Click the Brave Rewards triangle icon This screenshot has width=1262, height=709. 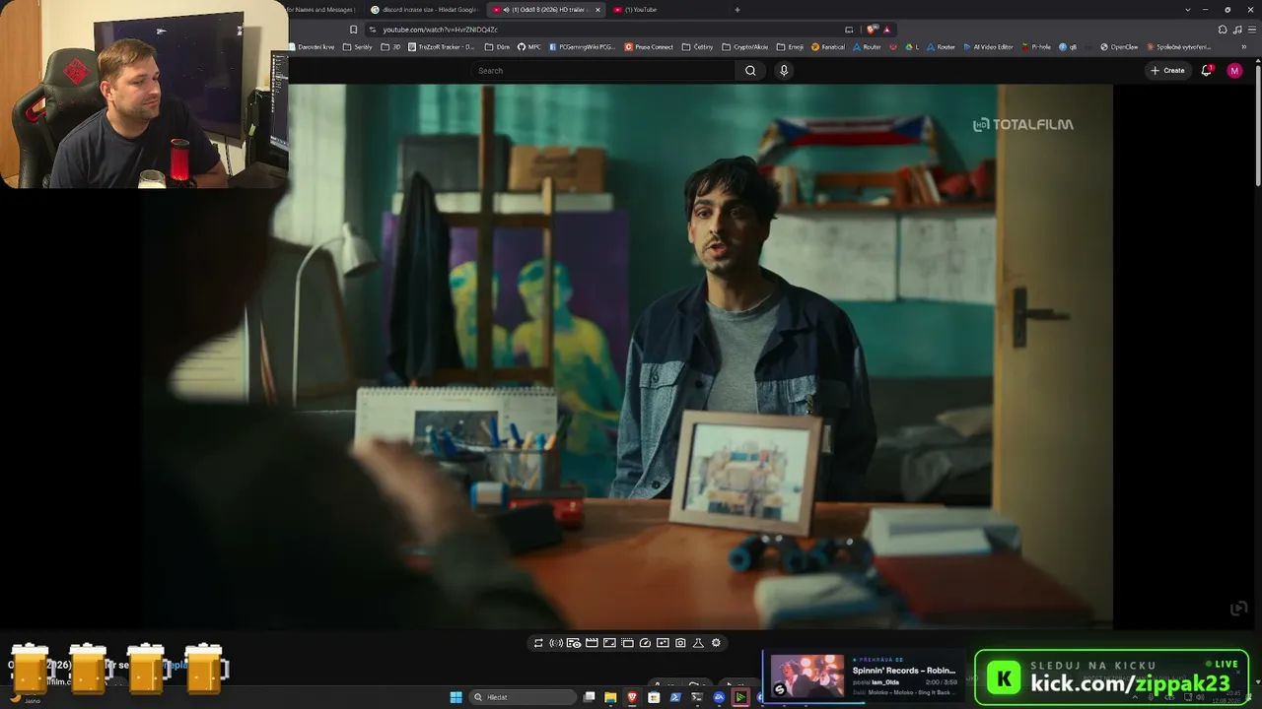point(886,30)
